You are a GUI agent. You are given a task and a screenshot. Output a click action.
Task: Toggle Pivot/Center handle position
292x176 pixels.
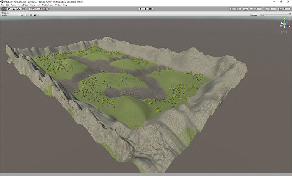coord(34,9)
